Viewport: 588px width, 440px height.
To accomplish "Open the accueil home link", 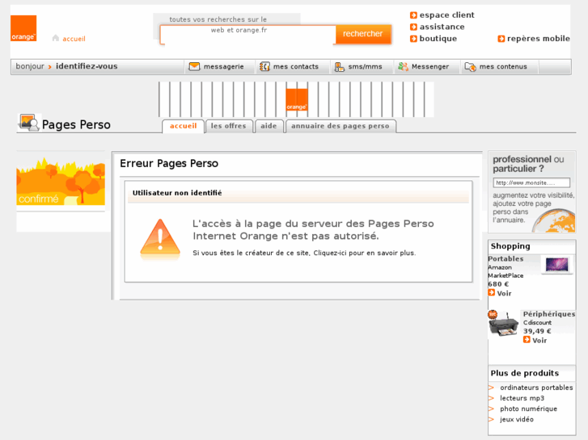I will [x=74, y=39].
